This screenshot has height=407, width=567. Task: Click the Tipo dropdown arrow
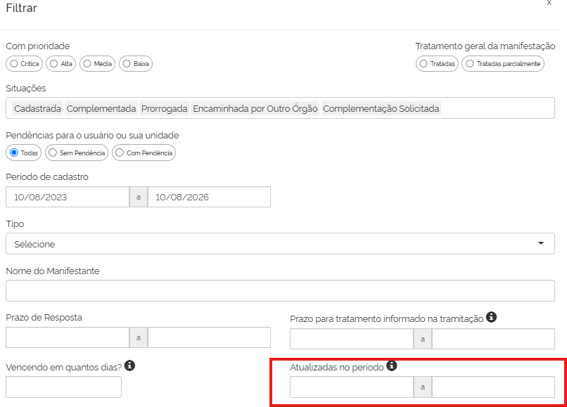(541, 243)
